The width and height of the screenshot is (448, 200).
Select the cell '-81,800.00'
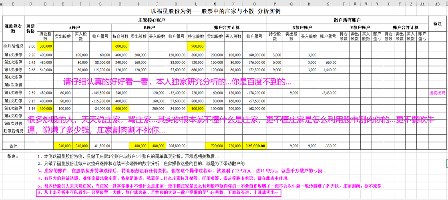coord(100,146)
